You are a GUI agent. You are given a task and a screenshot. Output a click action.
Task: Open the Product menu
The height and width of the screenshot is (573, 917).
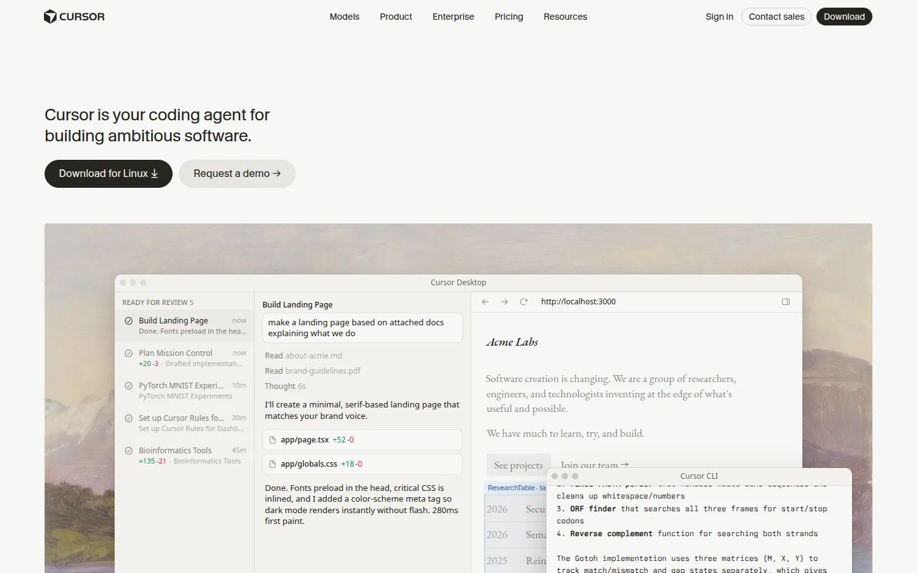[x=396, y=17]
